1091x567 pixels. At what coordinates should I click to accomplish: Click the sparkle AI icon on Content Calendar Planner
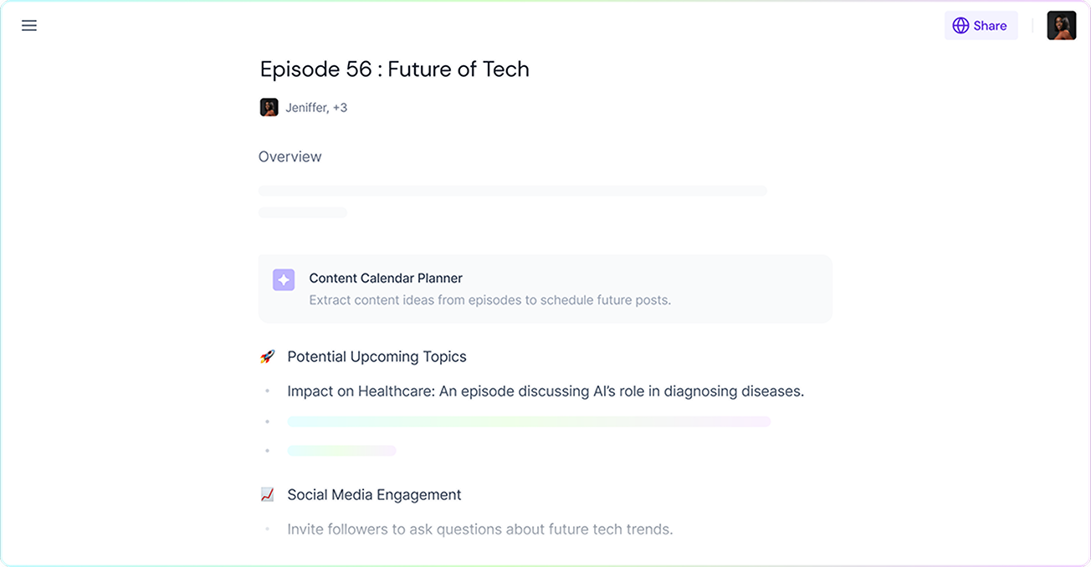(283, 278)
